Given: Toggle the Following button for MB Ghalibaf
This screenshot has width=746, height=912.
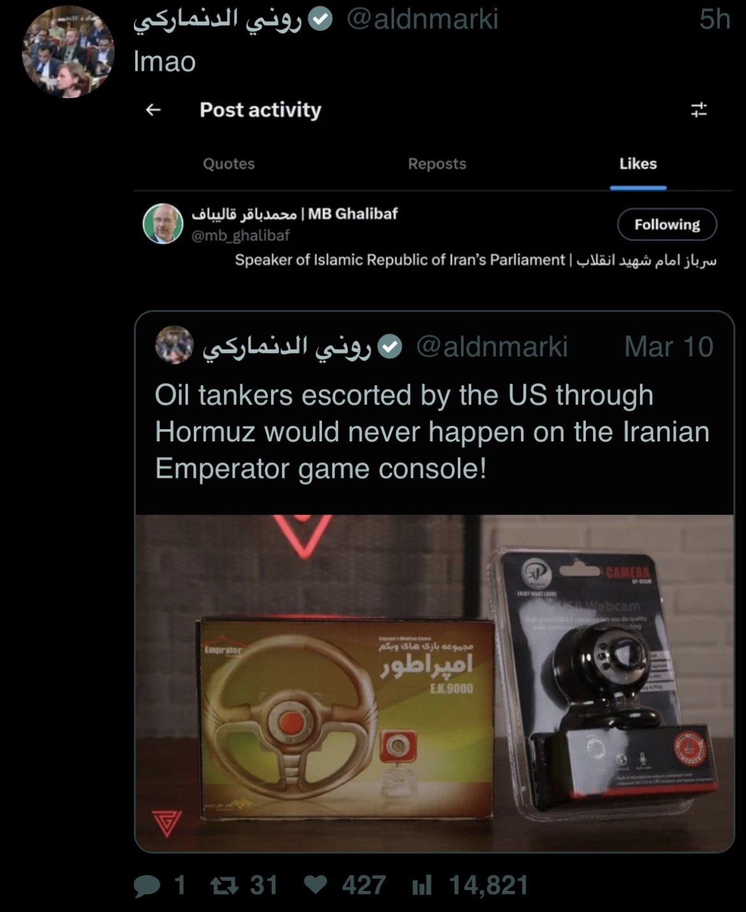Looking at the screenshot, I should 667,224.
